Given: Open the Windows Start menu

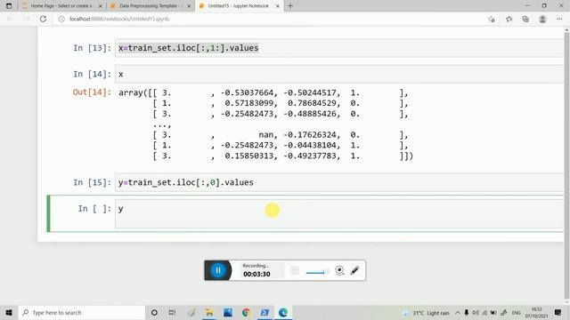Looking at the screenshot, I should (9, 312).
